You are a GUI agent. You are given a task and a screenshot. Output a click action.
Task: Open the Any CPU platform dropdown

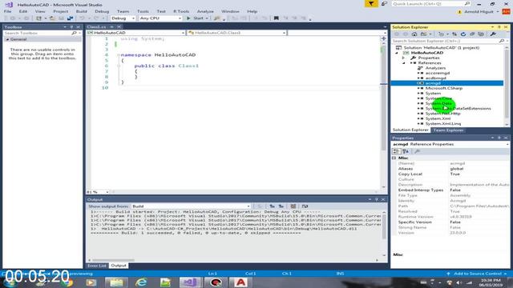click(x=160, y=18)
